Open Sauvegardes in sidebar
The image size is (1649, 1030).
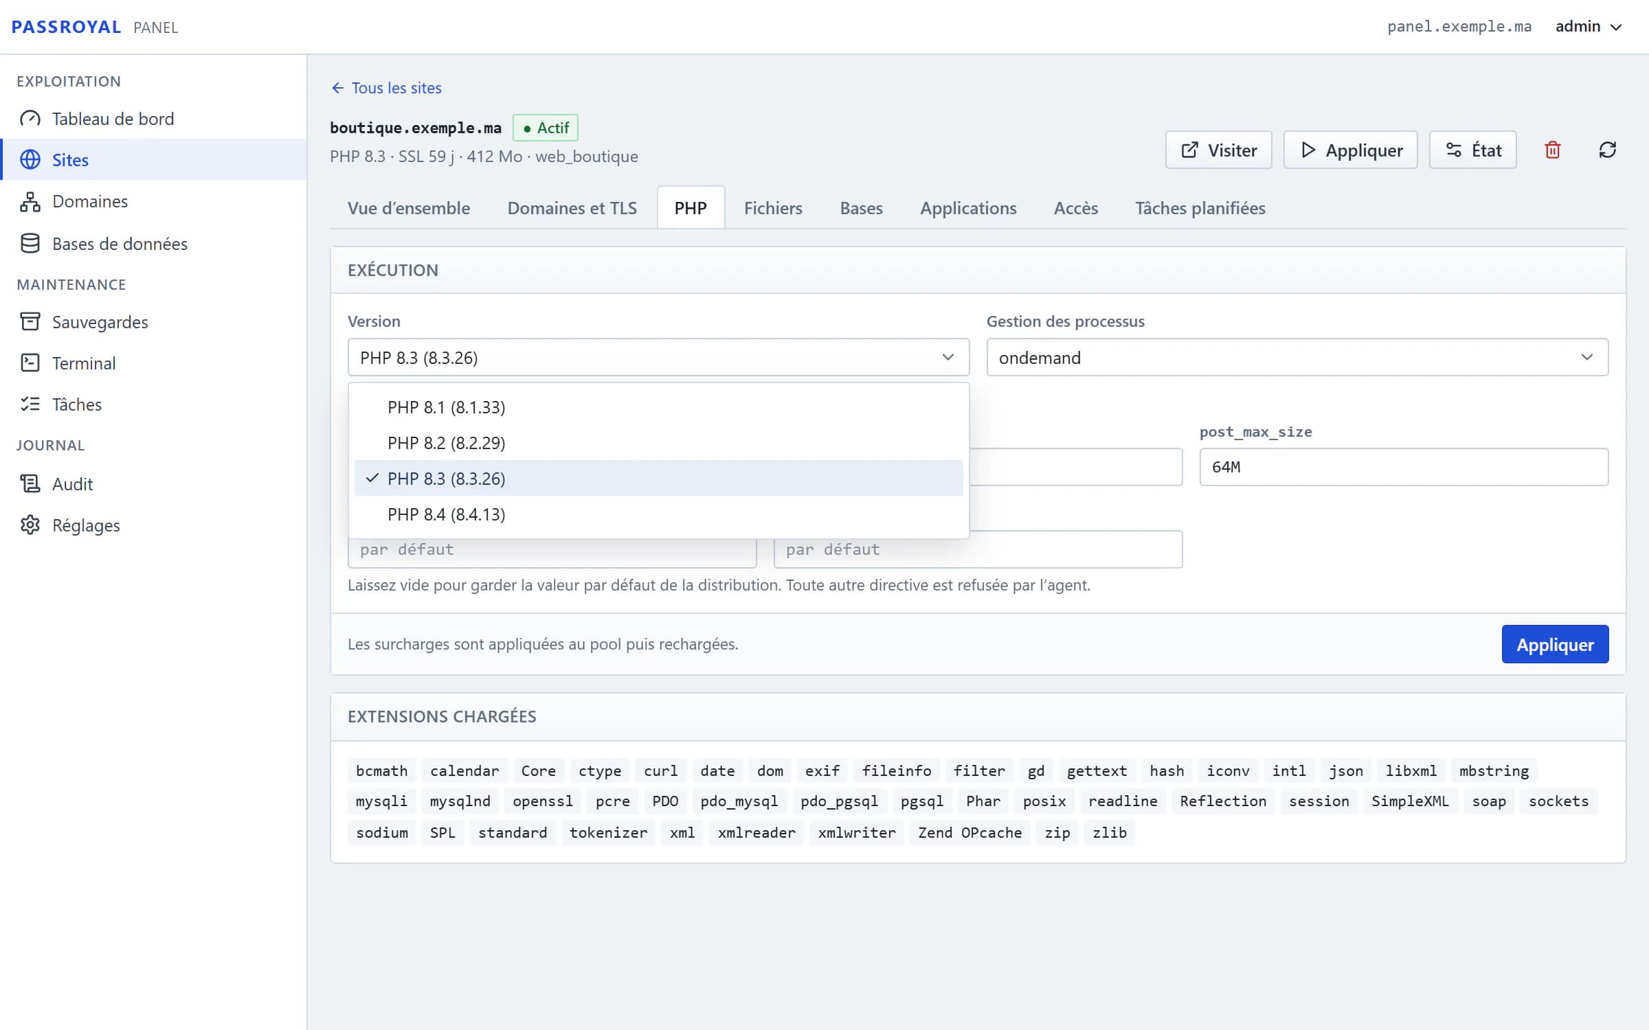click(154, 322)
